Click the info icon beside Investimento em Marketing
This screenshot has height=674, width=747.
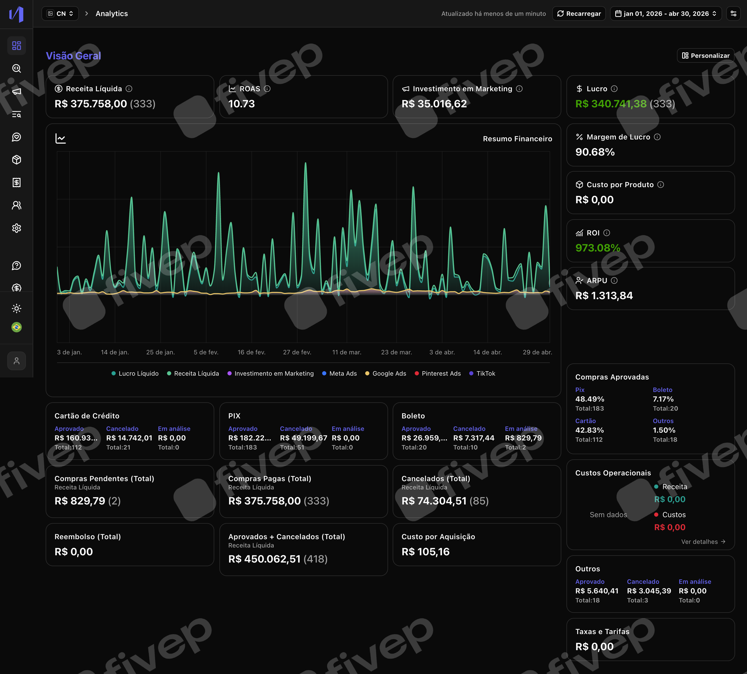point(519,89)
